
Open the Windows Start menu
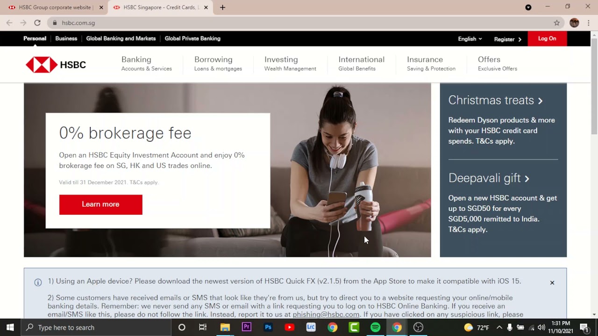(x=10, y=327)
